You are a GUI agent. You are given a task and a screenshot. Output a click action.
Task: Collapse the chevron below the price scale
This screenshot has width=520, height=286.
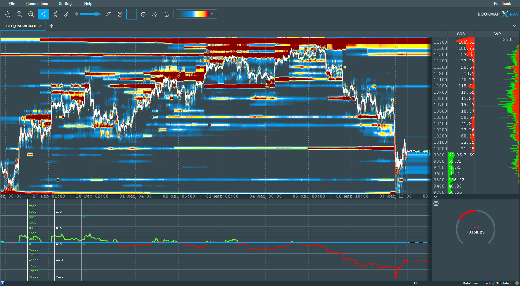(435, 197)
